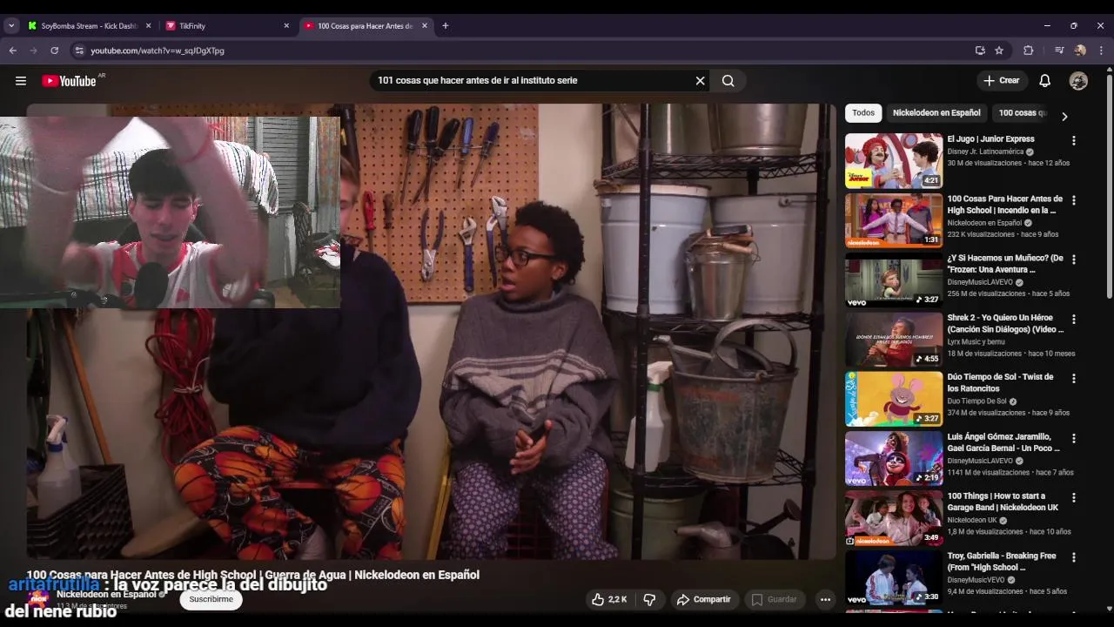1114x627 pixels.
Task: Open the more actions ellipsis under video
Action: (x=825, y=599)
